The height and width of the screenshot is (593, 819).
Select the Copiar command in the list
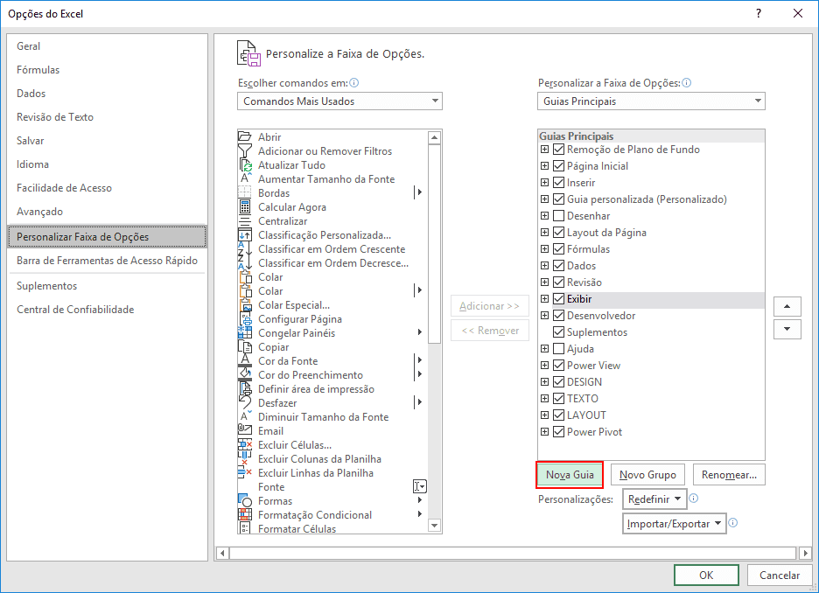coord(275,346)
